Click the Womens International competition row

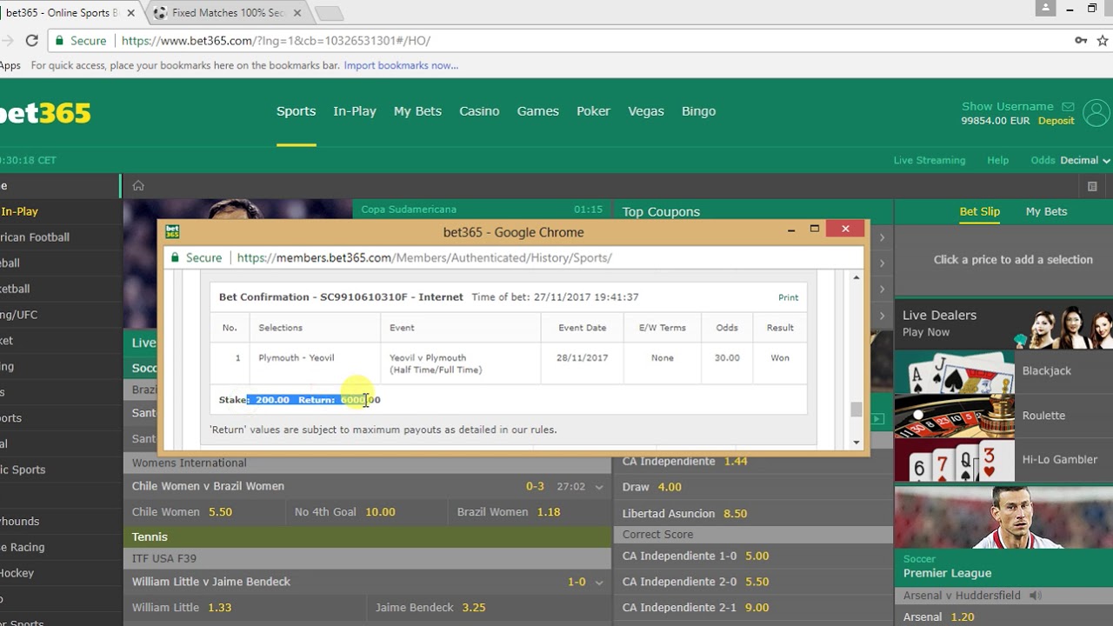click(368, 463)
